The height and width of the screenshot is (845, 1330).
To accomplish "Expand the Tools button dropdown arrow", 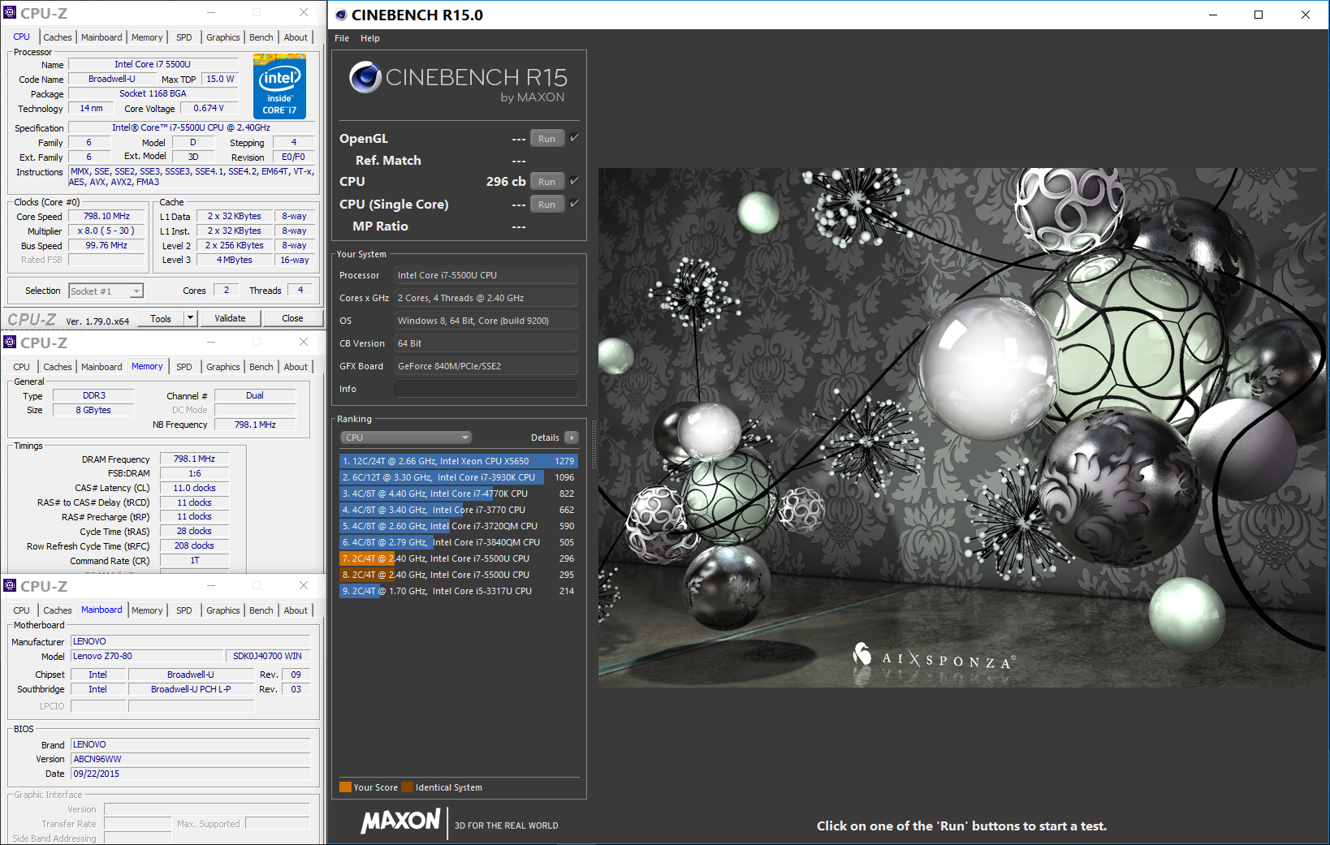I will [190, 318].
